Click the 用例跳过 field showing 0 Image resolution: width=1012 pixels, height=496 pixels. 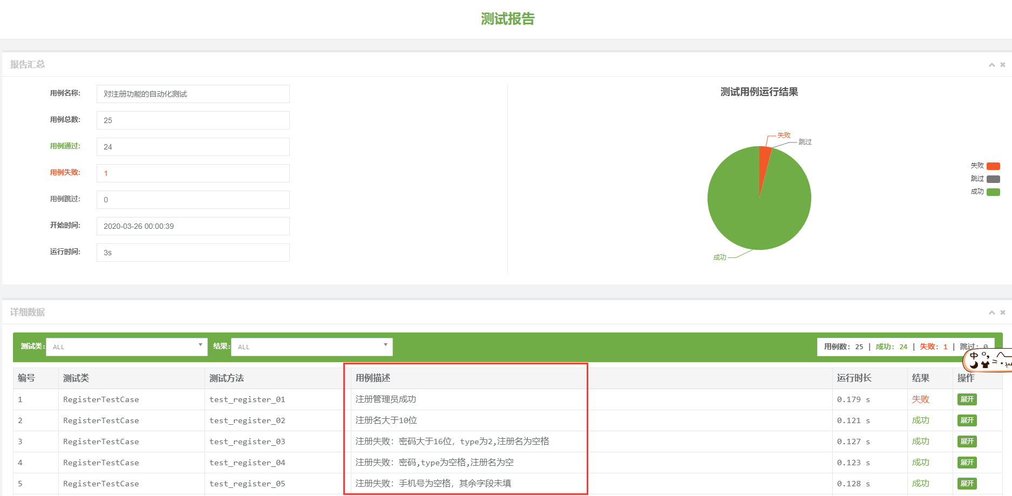[193, 200]
